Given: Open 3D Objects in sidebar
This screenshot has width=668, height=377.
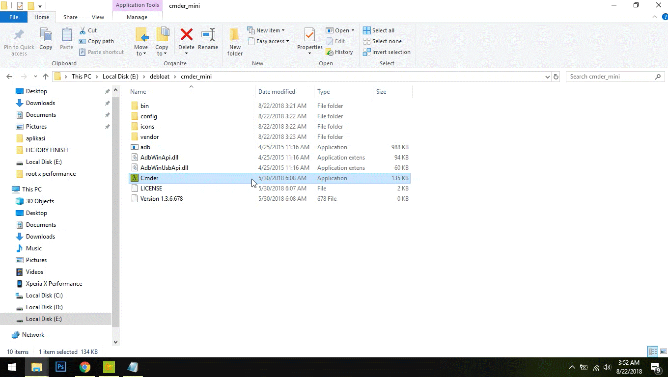Looking at the screenshot, I should [x=40, y=201].
